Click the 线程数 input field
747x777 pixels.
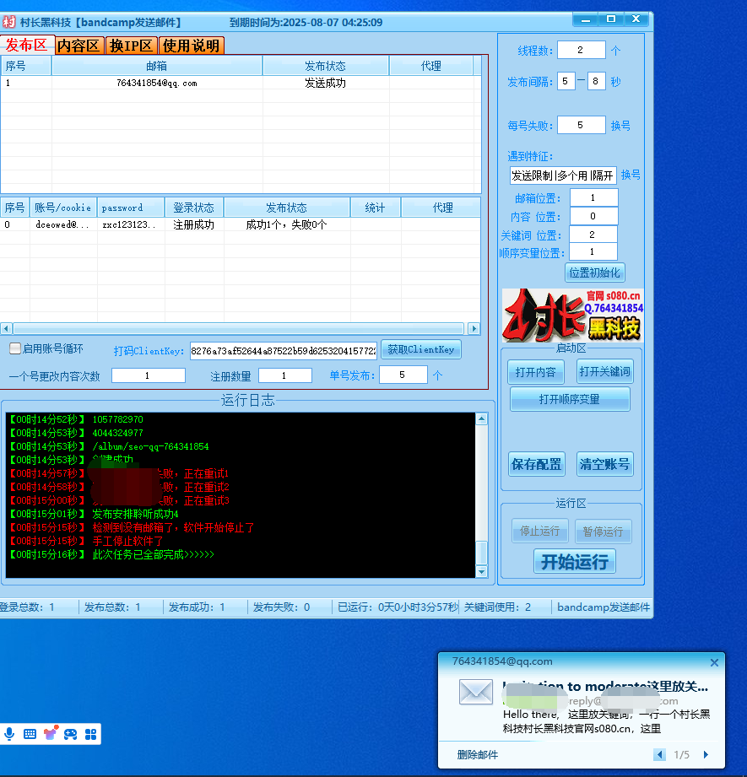pos(581,51)
